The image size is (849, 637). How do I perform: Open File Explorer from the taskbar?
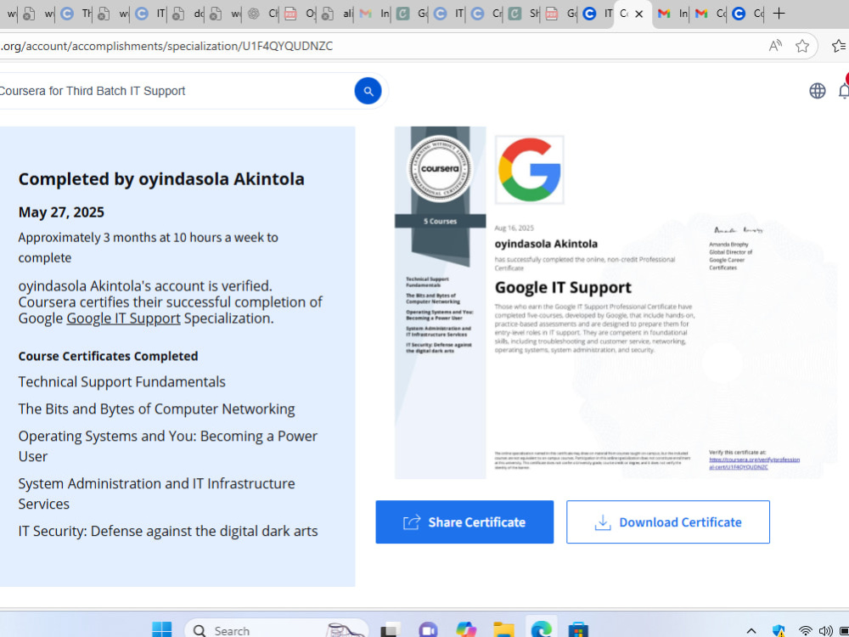(x=503, y=630)
